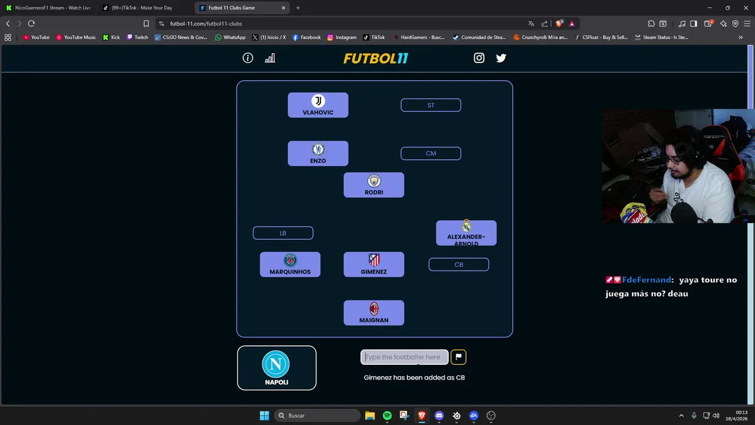The width and height of the screenshot is (755, 425).
Task: Click the Maignan goalkeeper card
Action: (x=374, y=313)
